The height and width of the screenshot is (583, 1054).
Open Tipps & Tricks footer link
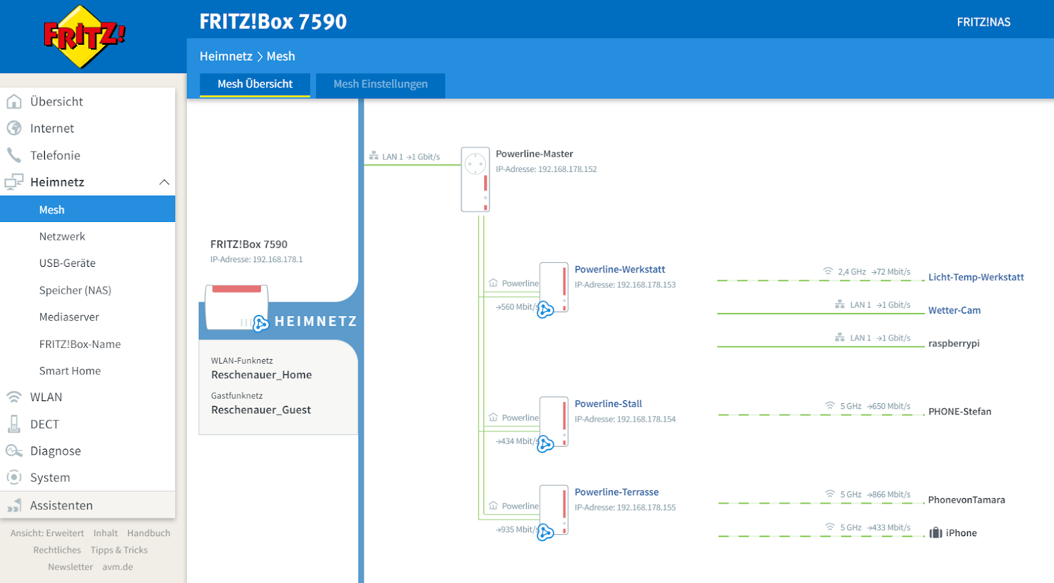click(119, 550)
